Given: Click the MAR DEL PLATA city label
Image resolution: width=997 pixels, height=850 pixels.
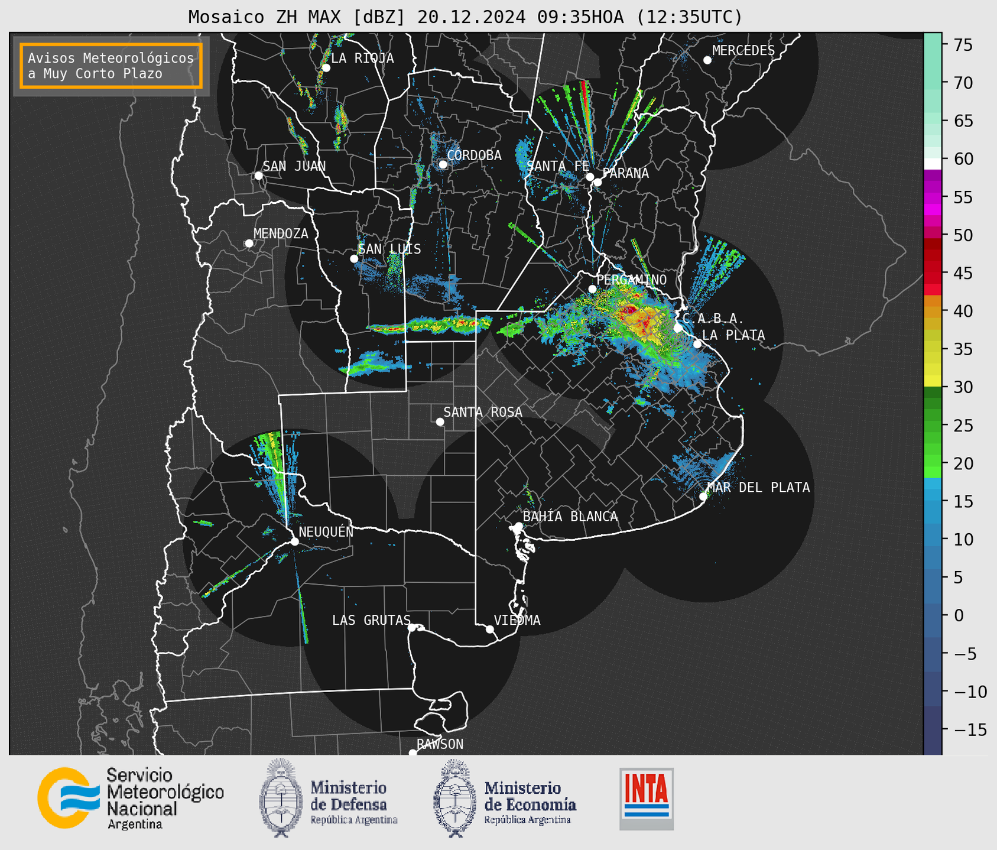Looking at the screenshot, I should [x=759, y=488].
